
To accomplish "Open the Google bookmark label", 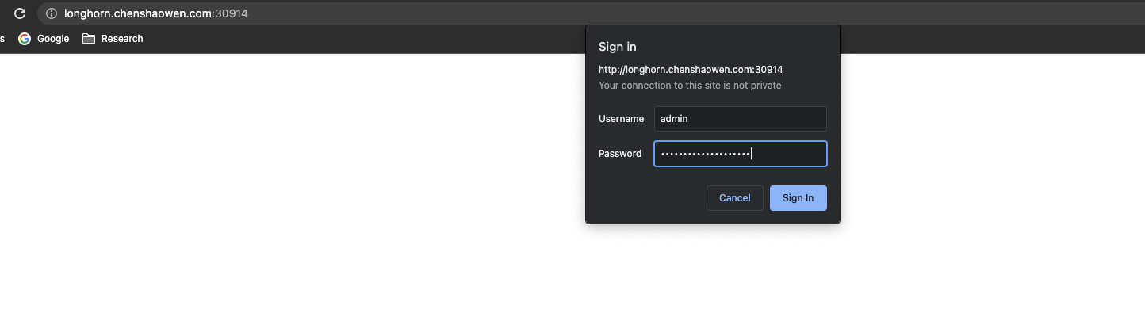I will (53, 38).
